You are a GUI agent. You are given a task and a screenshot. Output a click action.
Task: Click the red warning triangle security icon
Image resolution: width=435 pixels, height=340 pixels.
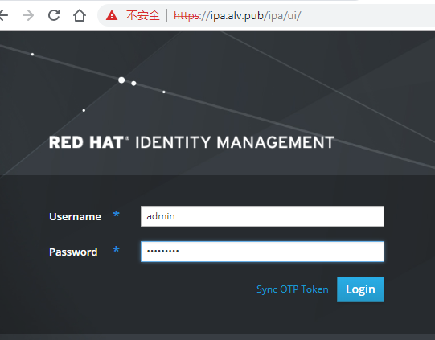[x=112, y=15]
